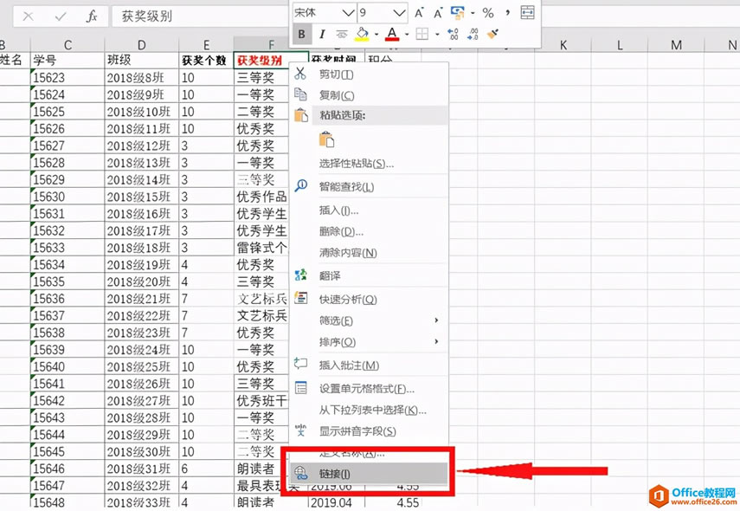
Task: Expand the 筛选(E) submenu
Action: tap(436, 320)
